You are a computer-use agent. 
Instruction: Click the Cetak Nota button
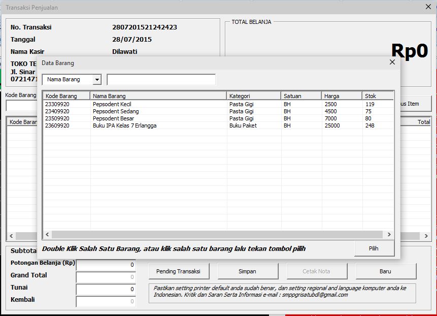coord(317,271)
